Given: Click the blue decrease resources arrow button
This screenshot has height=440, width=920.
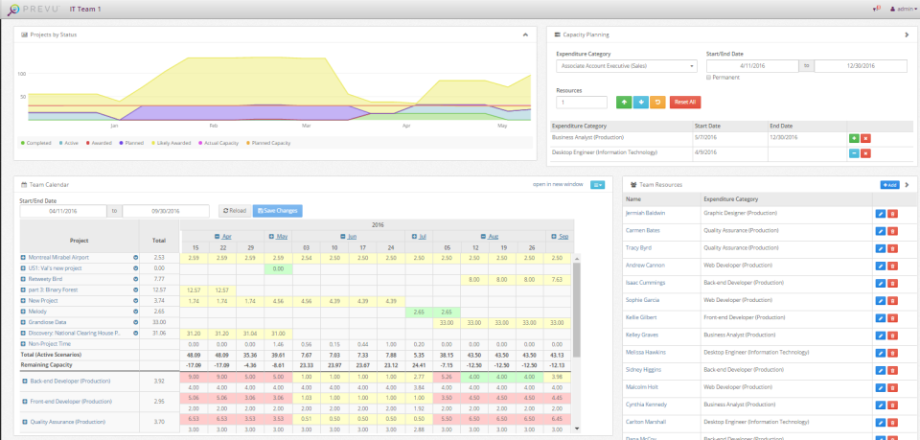Looking at the screenshot, I should click(641, 102).
